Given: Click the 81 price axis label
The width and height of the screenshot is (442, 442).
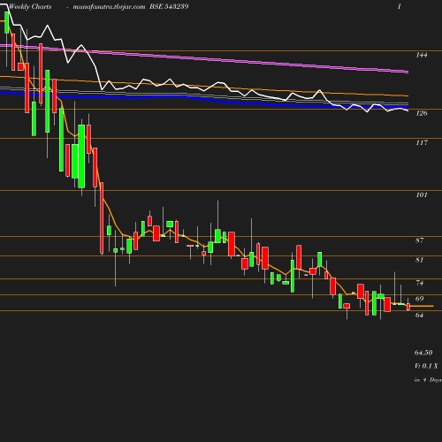Looking at the screenshot, I should (420, 260).
